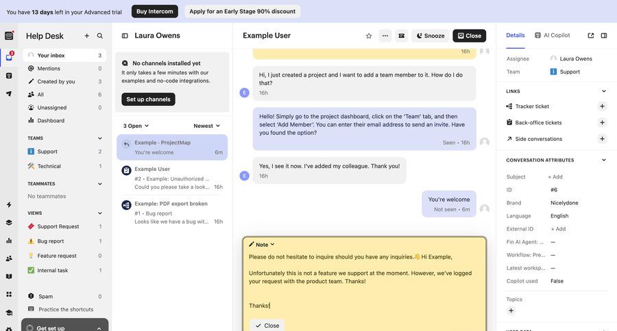Open Mentions list
Screen dimensions: 617x331
coord(64,68)
